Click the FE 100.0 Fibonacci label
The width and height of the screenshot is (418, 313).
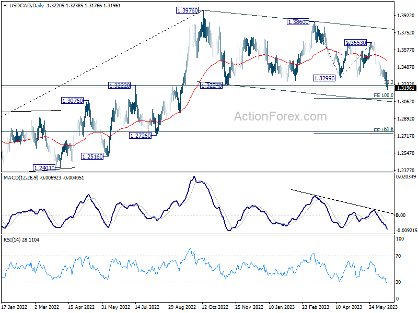tap(384, 95)
